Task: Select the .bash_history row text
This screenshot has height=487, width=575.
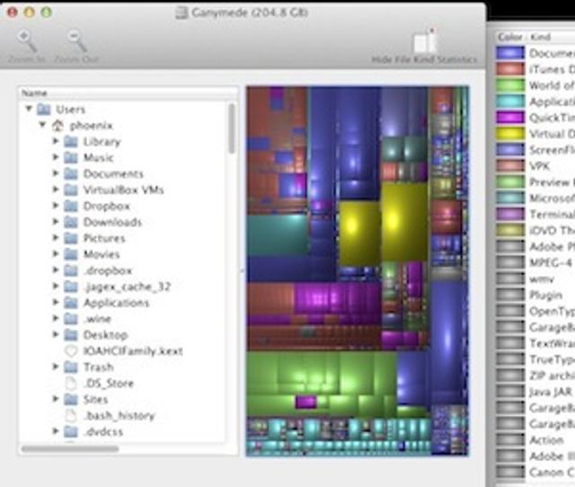Action: click(119, 416)
